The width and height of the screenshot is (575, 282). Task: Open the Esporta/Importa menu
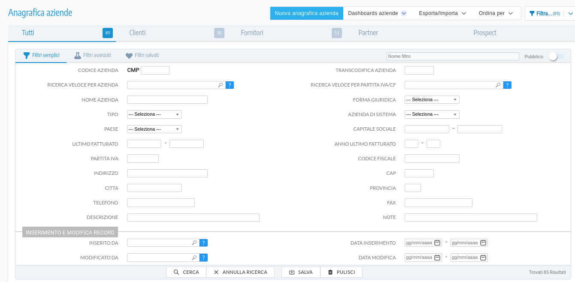click(442, 13)
